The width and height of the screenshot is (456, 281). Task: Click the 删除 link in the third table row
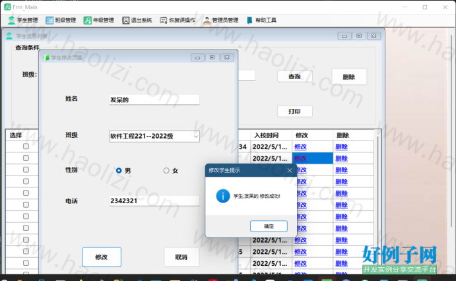[x=341, y=170]
